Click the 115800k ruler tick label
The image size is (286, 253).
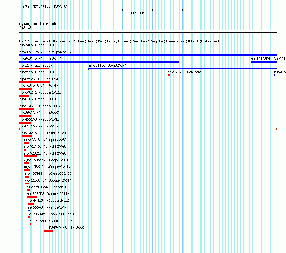137,13
